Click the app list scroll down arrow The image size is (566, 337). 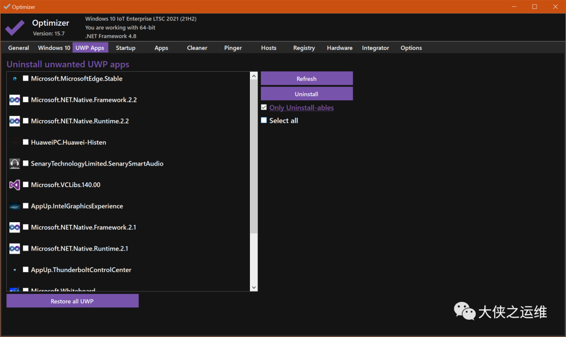(254, 288)
